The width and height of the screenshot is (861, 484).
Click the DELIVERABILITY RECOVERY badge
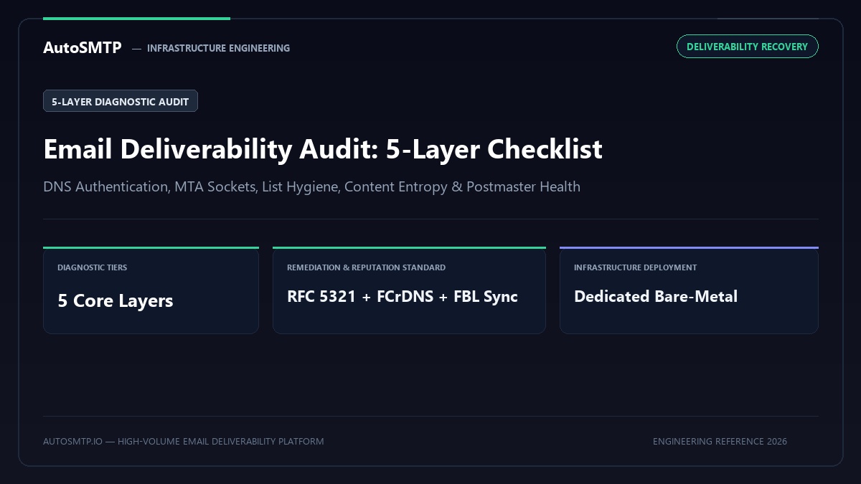747,47
